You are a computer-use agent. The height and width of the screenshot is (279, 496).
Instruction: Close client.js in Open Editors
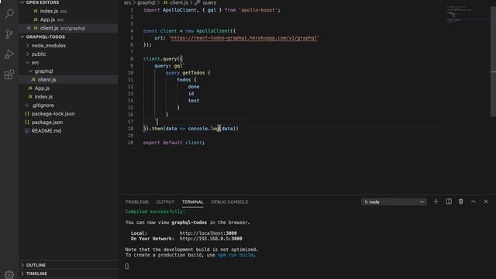click(x=29, y=28)
